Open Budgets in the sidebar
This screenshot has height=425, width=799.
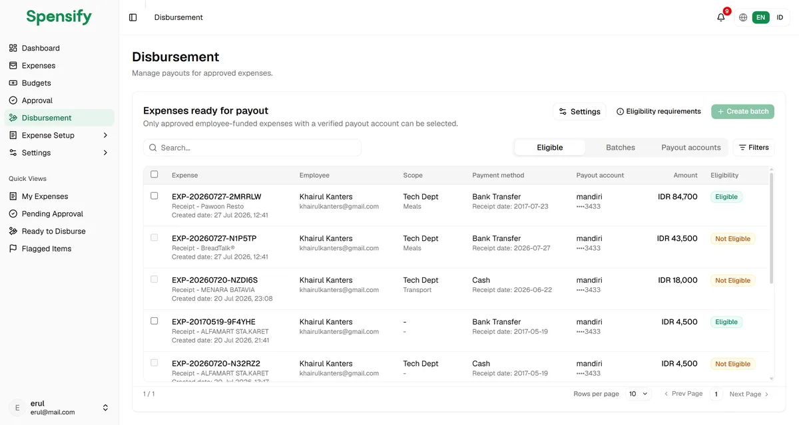click(x=59, y=83)
